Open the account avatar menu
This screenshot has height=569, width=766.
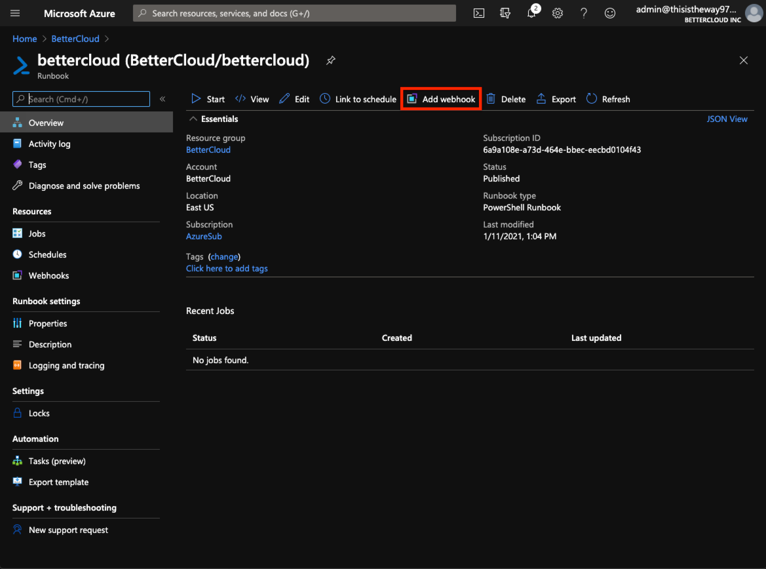(x=754, y=13)
